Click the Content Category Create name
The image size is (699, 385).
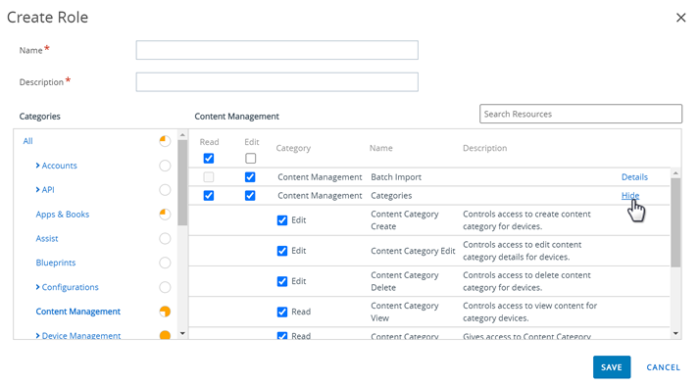pyautogui.click(x=405, y=220)
